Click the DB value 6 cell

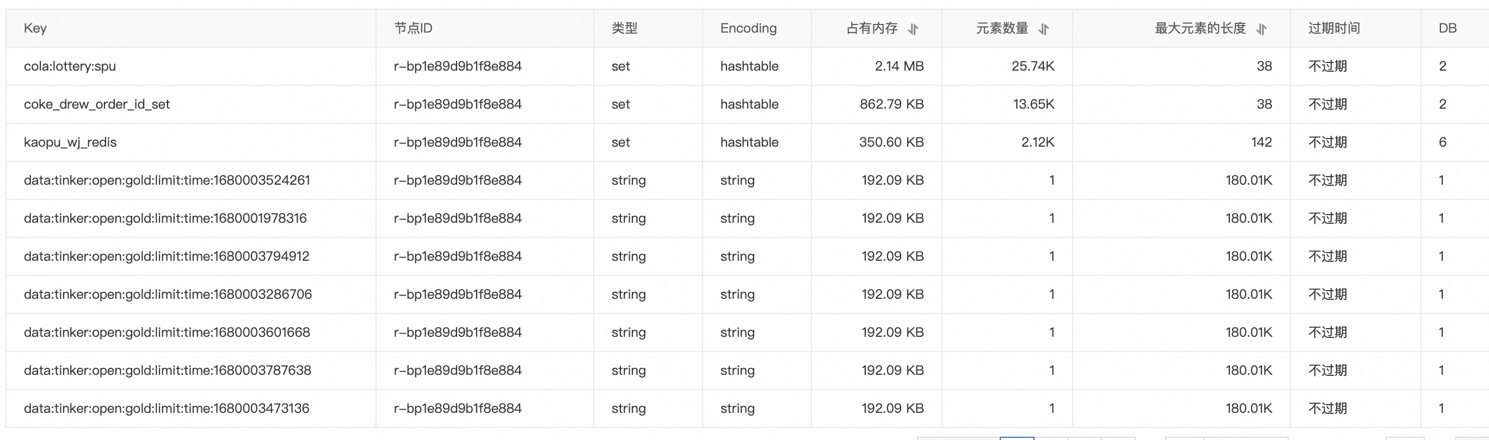point(1443,142)
